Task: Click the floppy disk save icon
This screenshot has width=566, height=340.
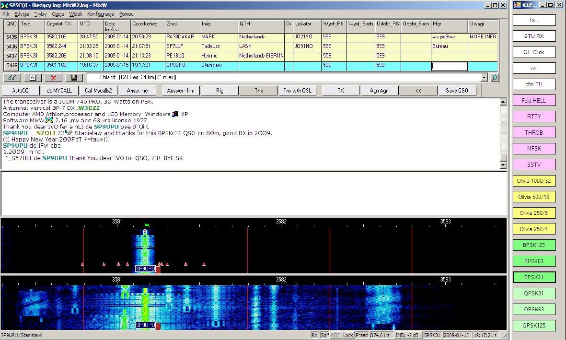Action: click(74, 78)
